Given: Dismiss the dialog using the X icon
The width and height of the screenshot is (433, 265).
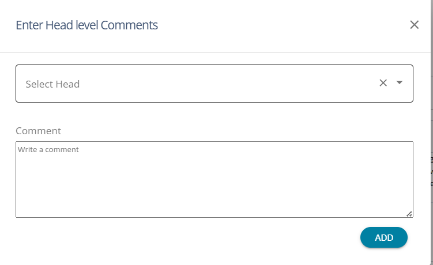Looking at the screenshot, I should [x=414, y=25].
